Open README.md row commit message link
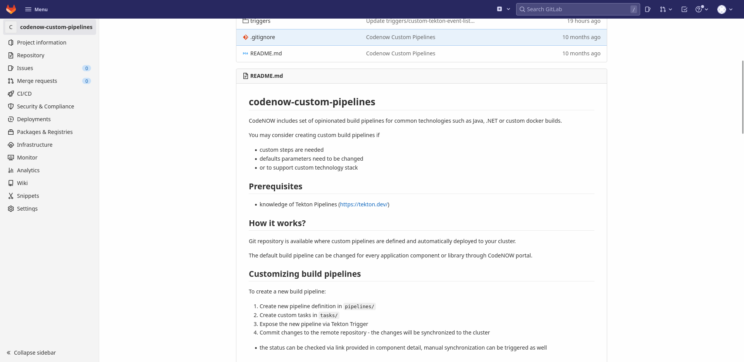Viewport: 744px width, 362px height. 401,53
